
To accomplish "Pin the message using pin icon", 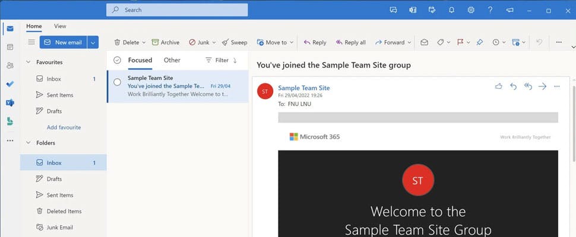I will coord(480,43).
